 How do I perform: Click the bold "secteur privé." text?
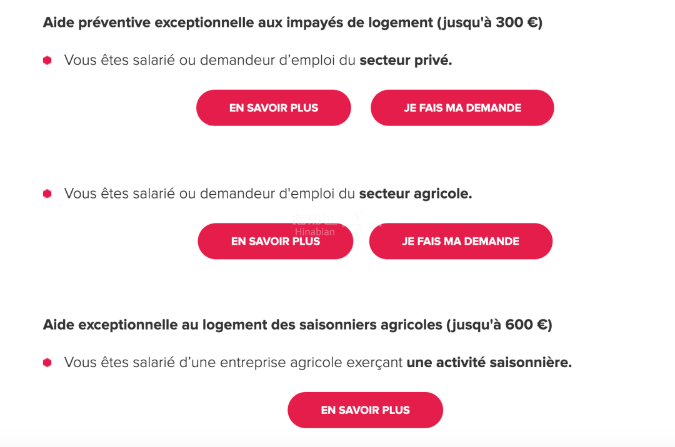[x=405, y=61]
